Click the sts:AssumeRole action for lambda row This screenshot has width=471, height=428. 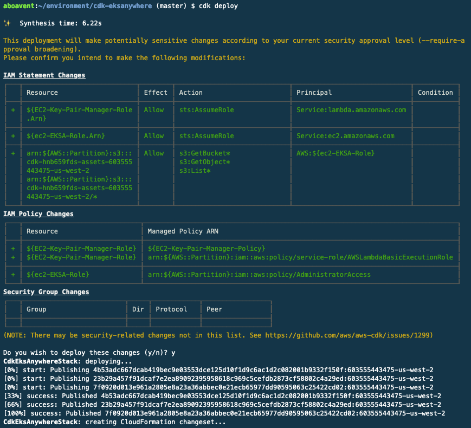pos(207,110)
